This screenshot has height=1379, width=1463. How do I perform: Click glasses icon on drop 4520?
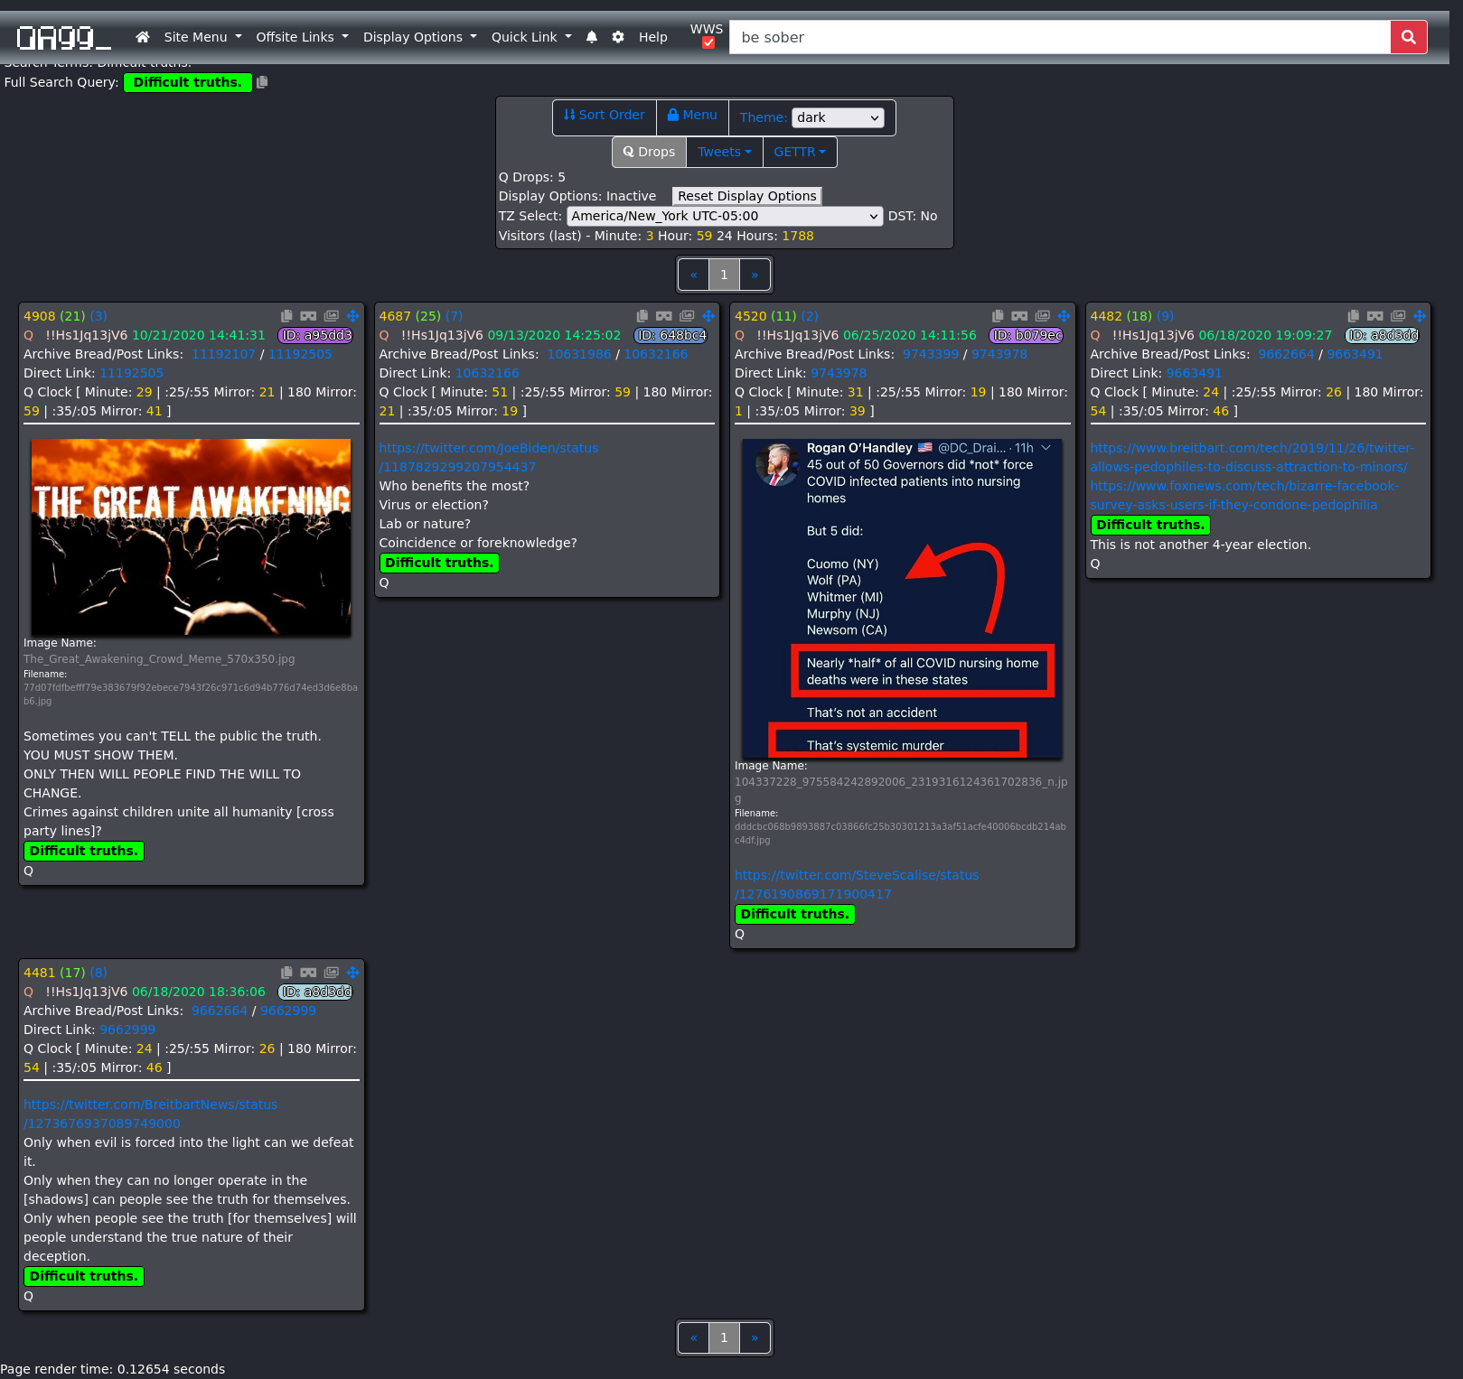[1019, 316]
